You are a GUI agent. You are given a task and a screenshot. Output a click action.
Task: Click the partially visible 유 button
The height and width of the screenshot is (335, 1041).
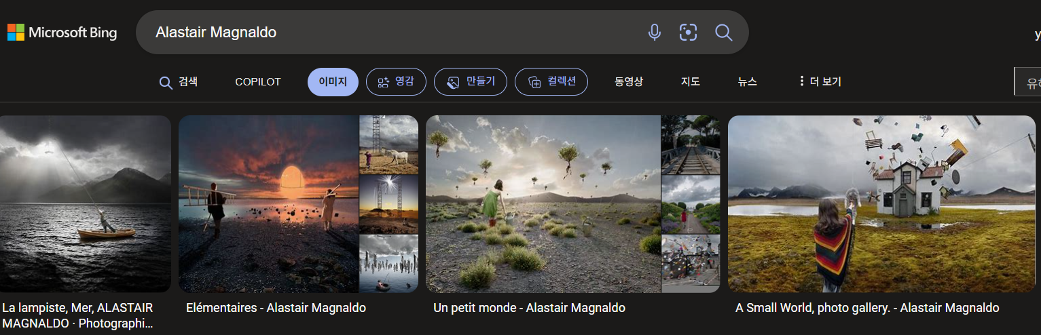pos(1028,82)
